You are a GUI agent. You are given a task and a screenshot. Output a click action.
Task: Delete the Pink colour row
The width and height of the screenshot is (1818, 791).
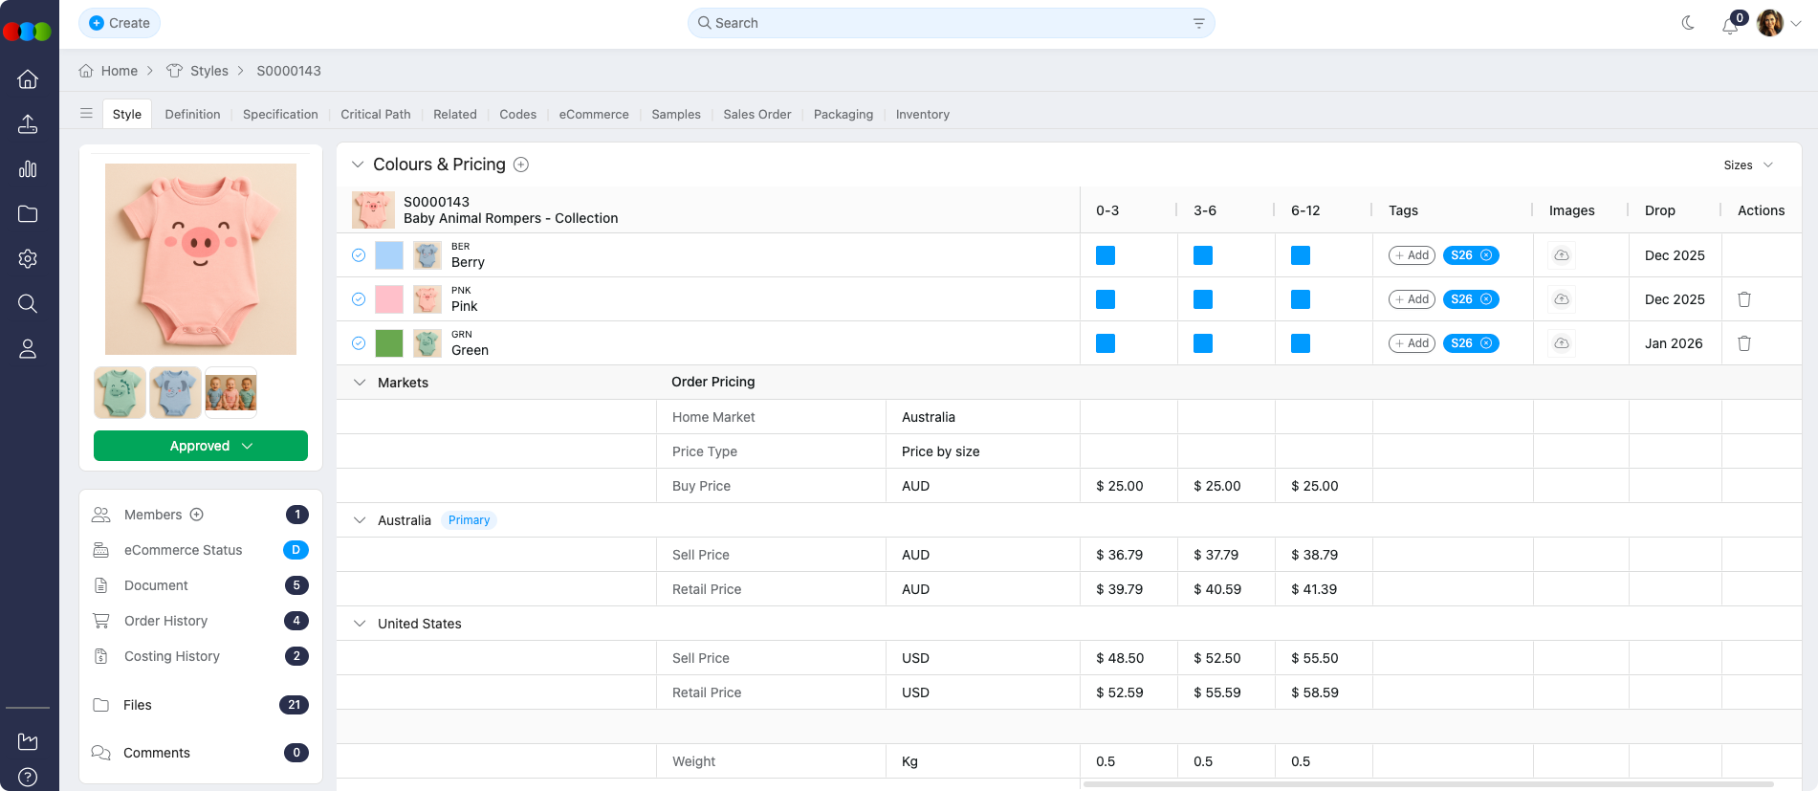pos(1743,299)
